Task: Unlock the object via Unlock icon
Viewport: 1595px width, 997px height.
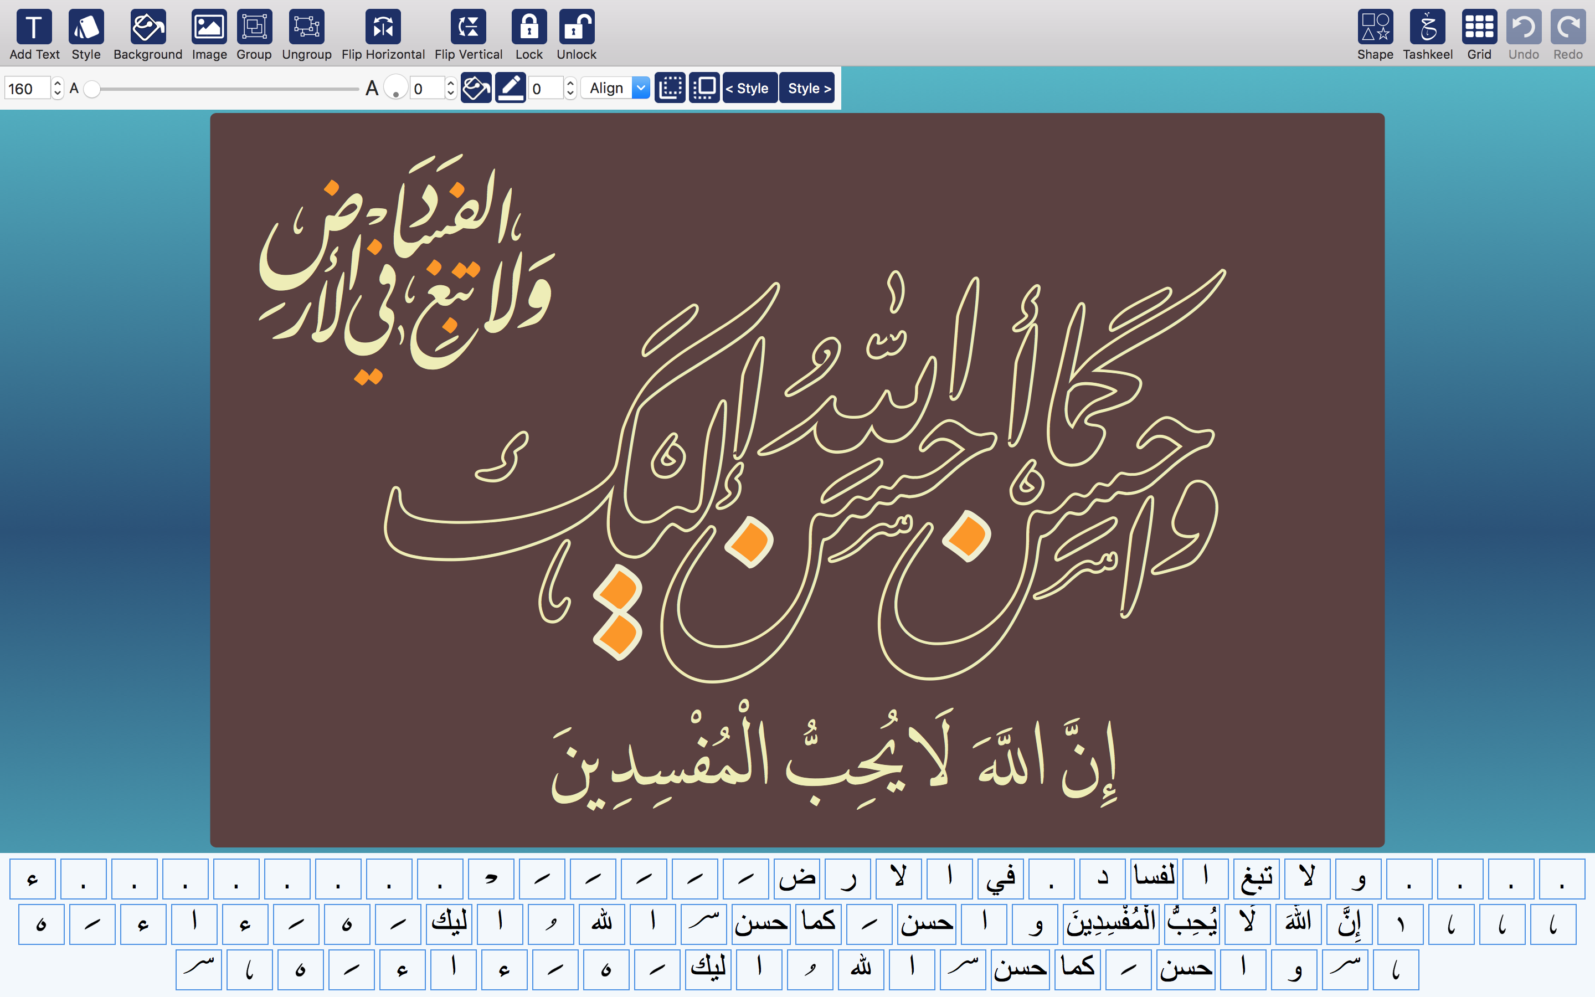Action: [x=577, y=35]
